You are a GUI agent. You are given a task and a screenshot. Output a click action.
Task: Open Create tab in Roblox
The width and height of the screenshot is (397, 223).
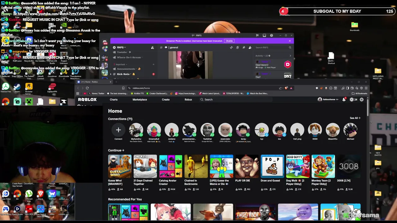coord(166,99)
